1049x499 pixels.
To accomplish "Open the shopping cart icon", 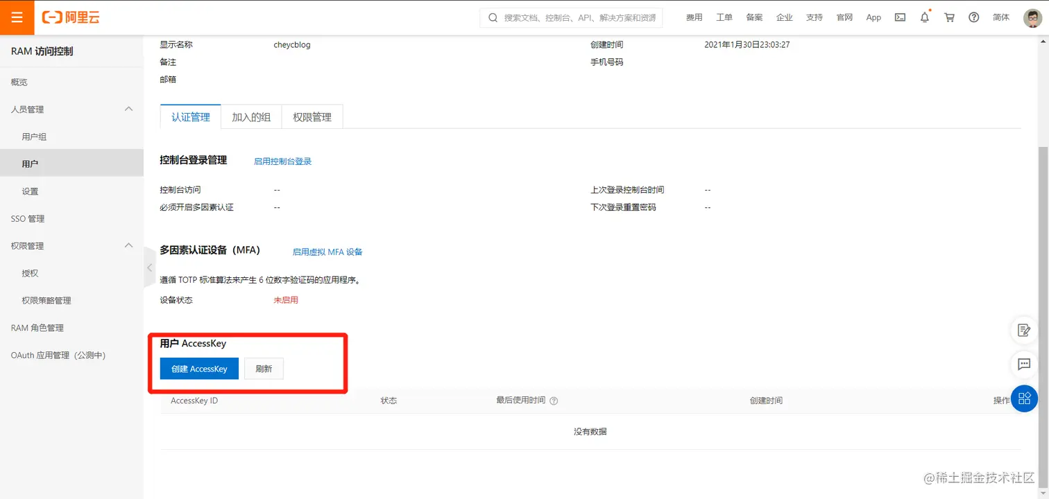I will tap(949, 17).
